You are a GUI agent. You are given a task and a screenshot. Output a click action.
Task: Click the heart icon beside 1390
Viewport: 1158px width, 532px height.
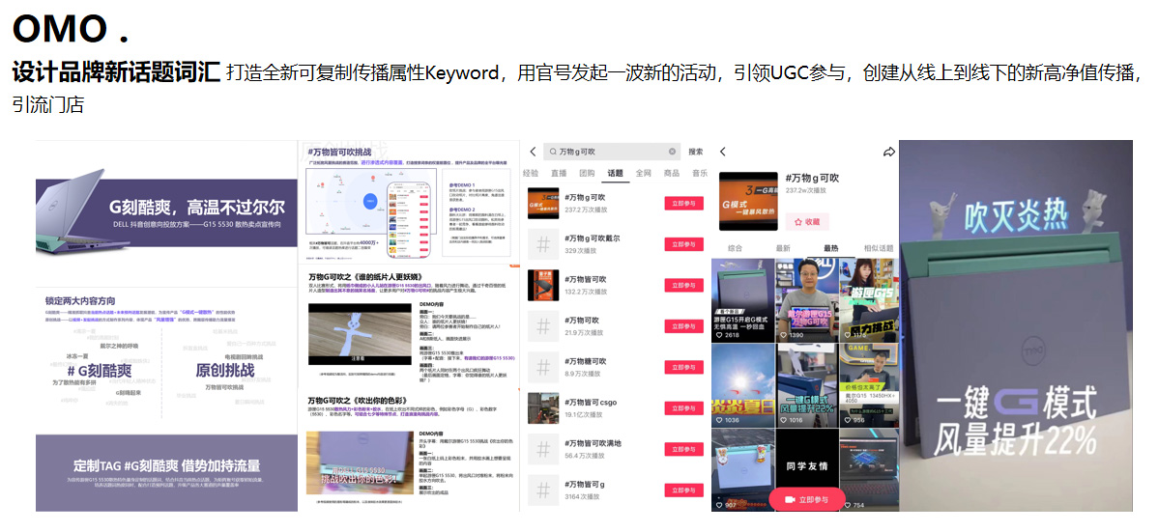(x=784, y=335)
